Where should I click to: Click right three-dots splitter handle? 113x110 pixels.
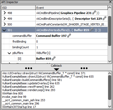84,68
